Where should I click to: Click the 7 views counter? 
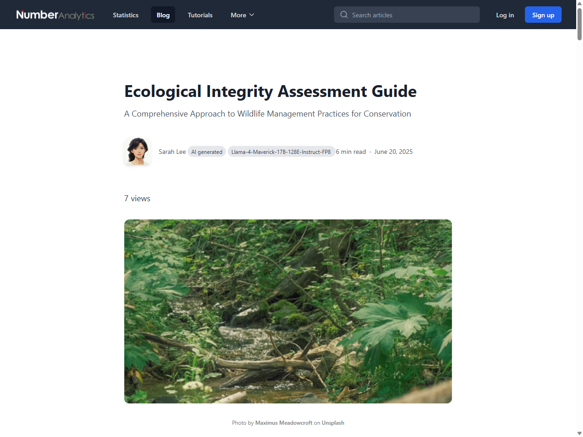137,198
